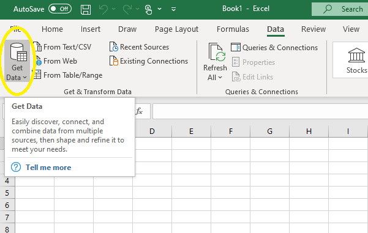Click the Redo arrow icon
368x233 pixels.
point(127,9)
